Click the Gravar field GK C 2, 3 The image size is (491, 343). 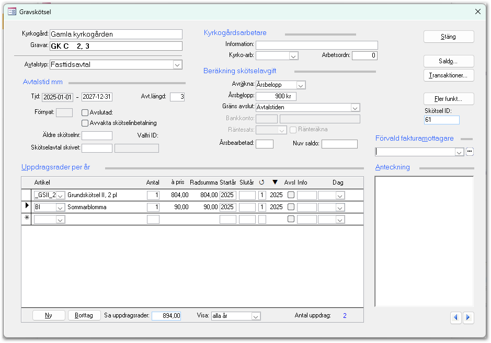(116, 46)
